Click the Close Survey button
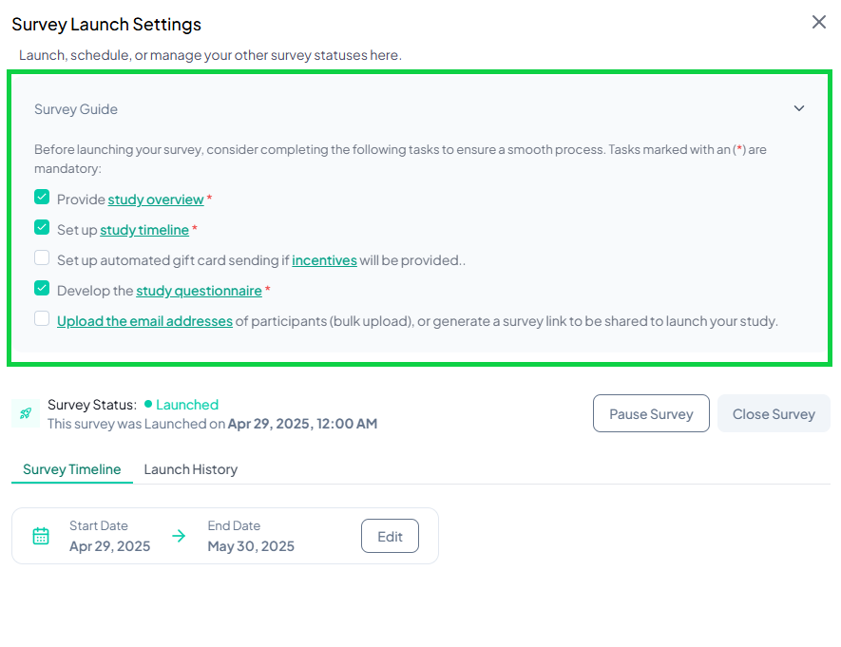Image resolution: width=841 pixels, height=647 pixels. 774,413
